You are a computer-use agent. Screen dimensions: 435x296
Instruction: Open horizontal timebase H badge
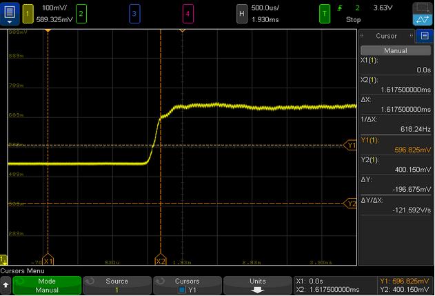[241, 14]
